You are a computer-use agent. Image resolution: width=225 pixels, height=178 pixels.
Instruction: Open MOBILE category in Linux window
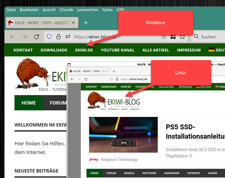129,173
